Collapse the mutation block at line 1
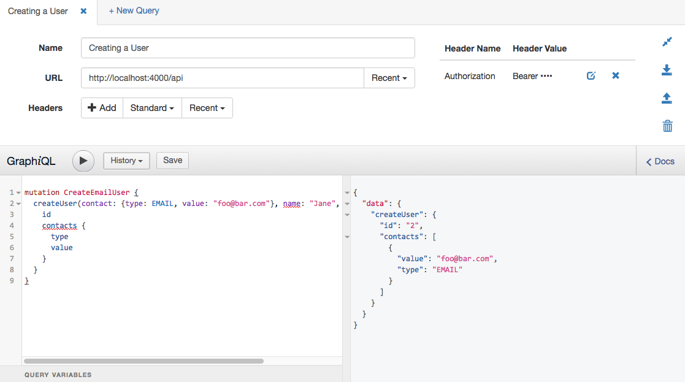Viewport: 685px width, 382px height. click(18, 193)
